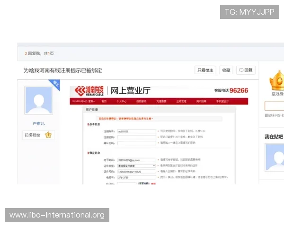Open the 业务受理 navigation item
The height and width of the screenshot is (227, 284).
181,101
